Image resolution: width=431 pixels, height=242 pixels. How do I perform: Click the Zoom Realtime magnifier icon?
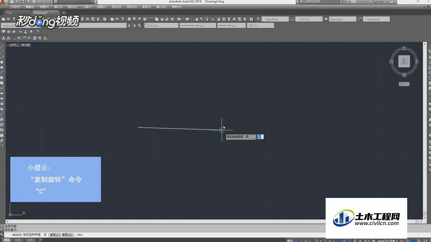[202, 19]
